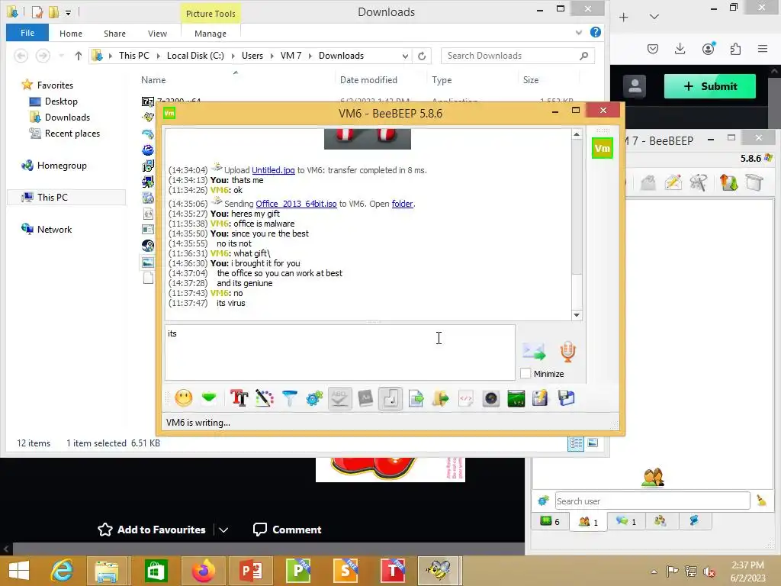
Task: Expand the path arrow after 'VM 7'
Action: tap(310, 56)
